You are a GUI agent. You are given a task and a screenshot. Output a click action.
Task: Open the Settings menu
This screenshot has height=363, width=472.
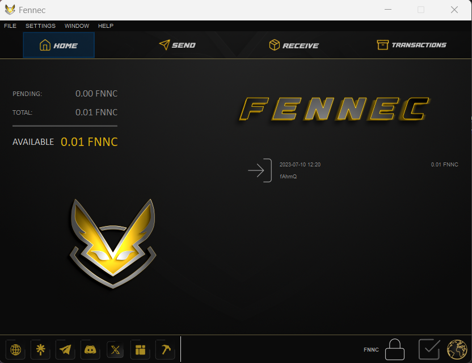(40, 26)
